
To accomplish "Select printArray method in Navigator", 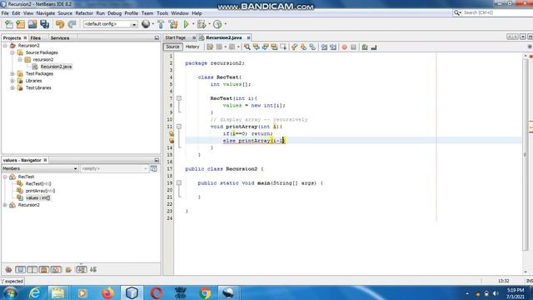I will [x=41, y=191].
